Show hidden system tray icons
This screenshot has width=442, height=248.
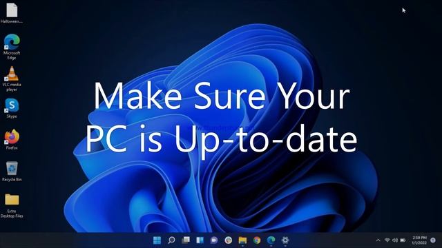(x=378, y=240)
